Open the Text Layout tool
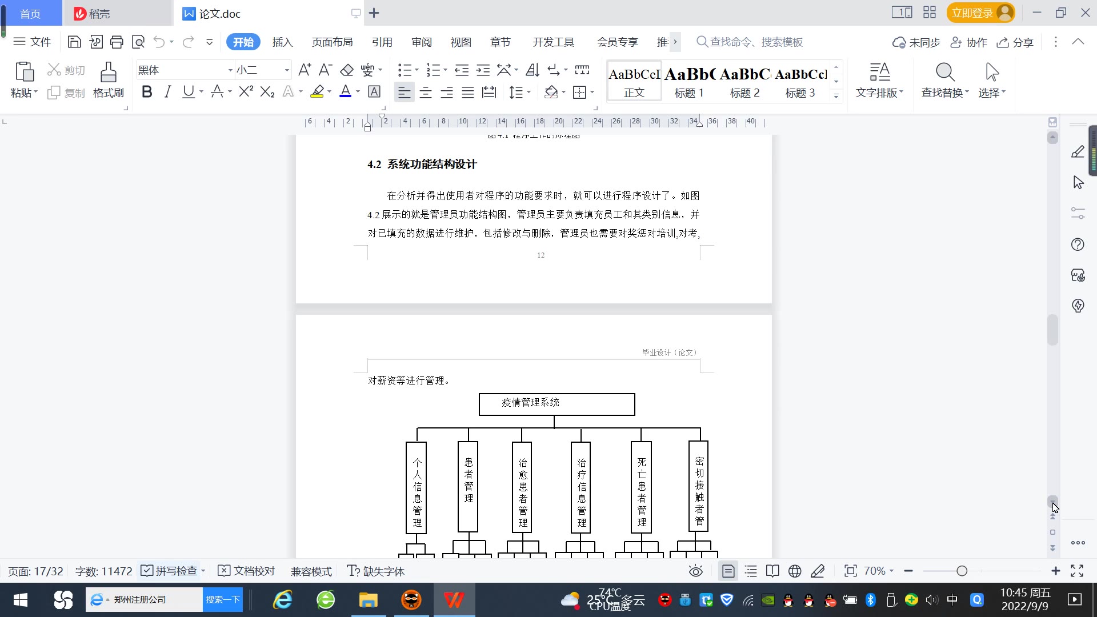1097x617 pixels. click(x=880, y=81)
